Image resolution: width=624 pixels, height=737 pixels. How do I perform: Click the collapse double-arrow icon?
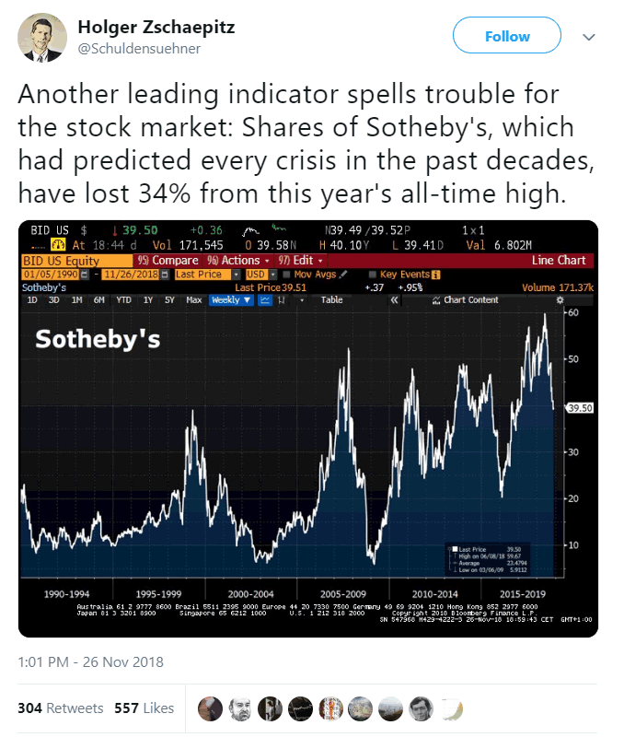(395, 299)
